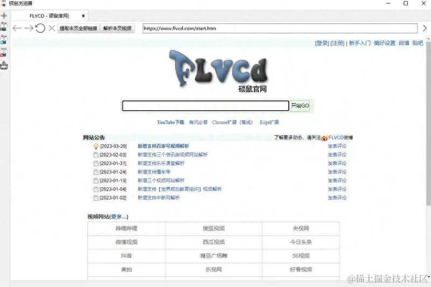The image size is (431, 287).
Task: Select 糖豆广场舞 in the video sites table
Action: [213, 256]
